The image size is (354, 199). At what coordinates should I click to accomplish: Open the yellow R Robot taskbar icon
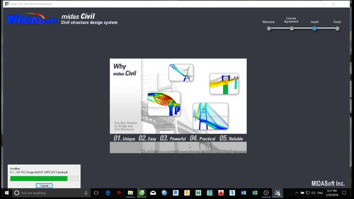(187, 193)
